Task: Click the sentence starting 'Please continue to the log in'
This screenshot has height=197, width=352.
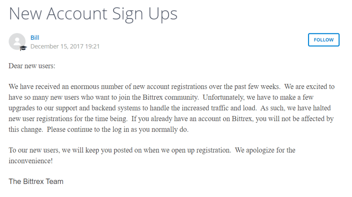Action: (x=118, y=130)
